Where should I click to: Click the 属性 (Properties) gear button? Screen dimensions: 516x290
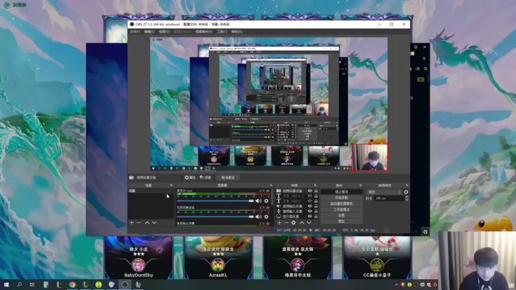point(190,178)
